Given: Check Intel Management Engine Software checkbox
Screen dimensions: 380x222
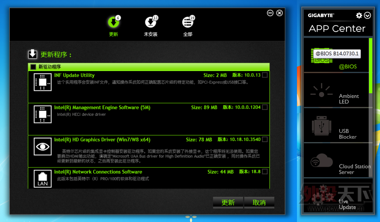Looking at the screenshot, I should pyautogui.click(x=265, y=107).
